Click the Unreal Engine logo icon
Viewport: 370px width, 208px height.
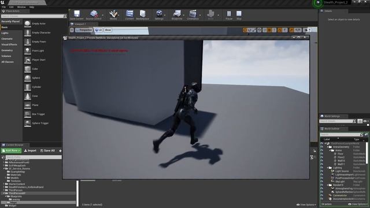pos(2,2)
